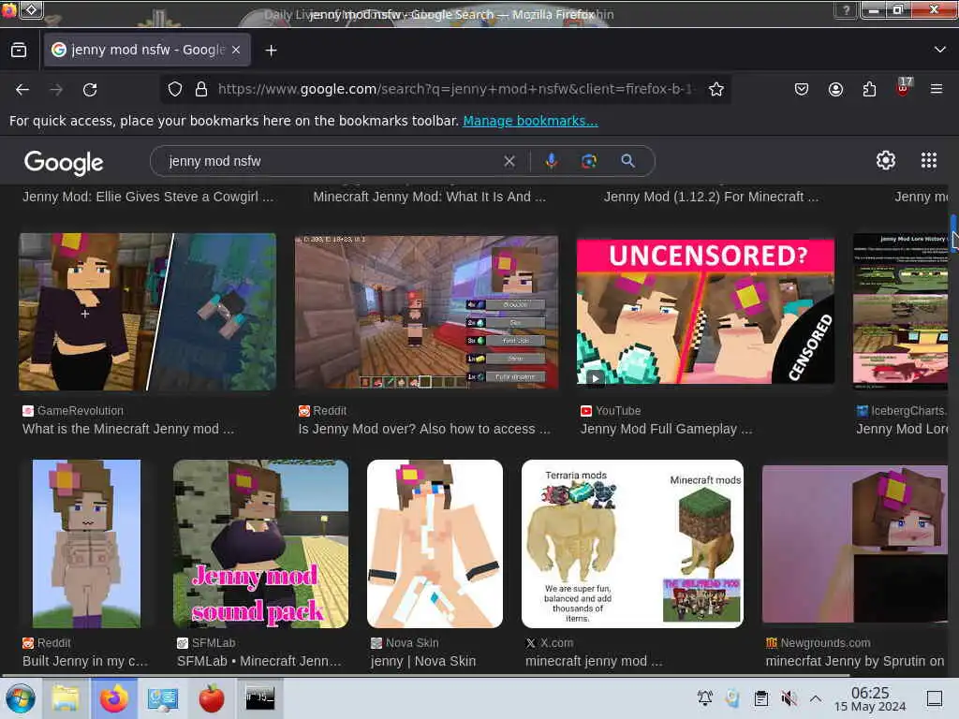Open the start menu on the taskbar
The width and height of the screenshot is (959, 719).
tap(21, 698)
